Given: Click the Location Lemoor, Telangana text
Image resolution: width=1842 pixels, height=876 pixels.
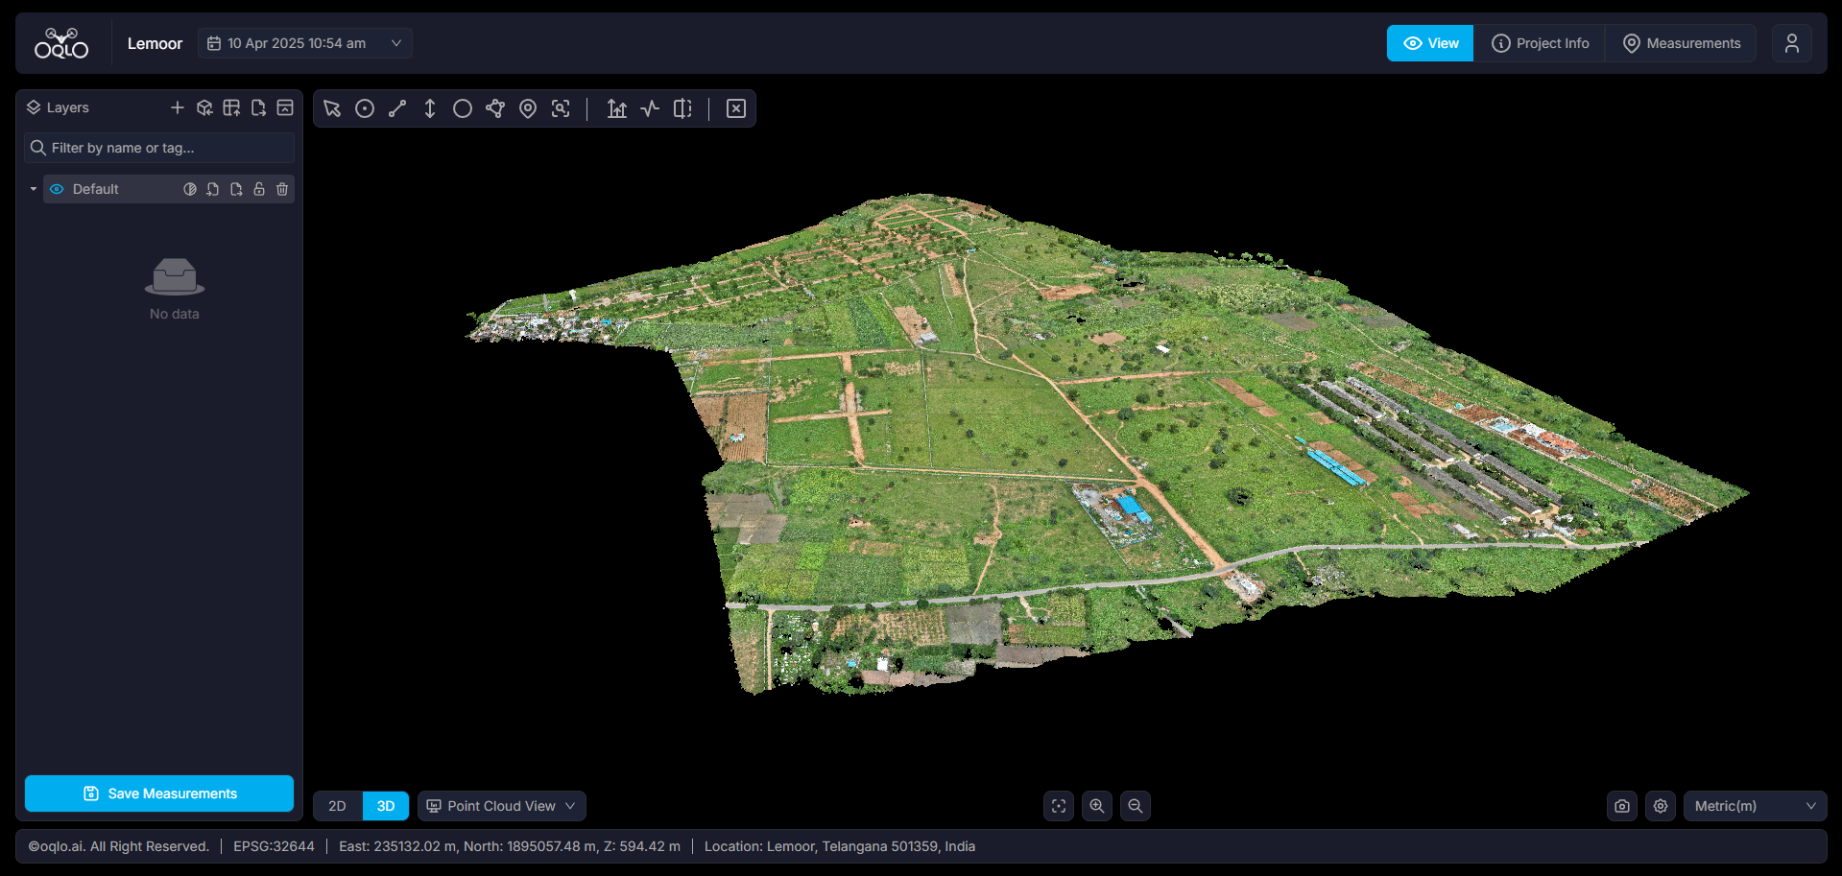Looking at the screenshot, I should point(840,846).
